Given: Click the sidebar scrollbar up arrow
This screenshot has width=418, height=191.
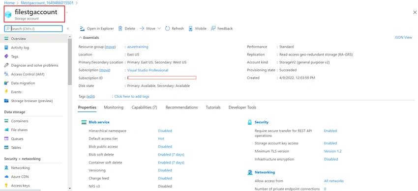Looking at the screenshot, I should click(x=70, y=36).
